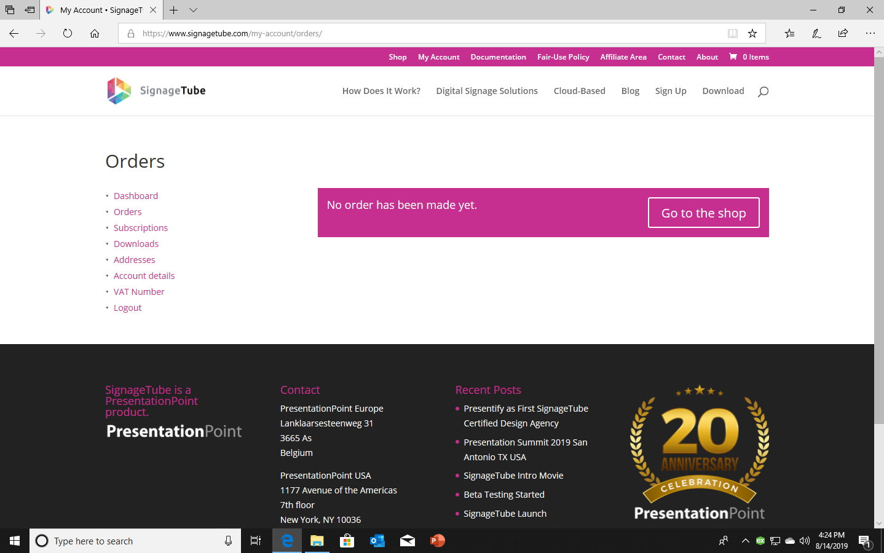Screen dimensions: 884x553
Task: Click the taskbar microphone icon
Action: (228, 541)
